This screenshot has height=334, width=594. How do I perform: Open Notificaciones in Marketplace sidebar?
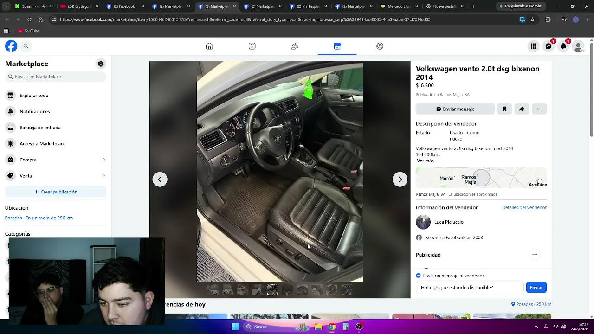point(56,111)
